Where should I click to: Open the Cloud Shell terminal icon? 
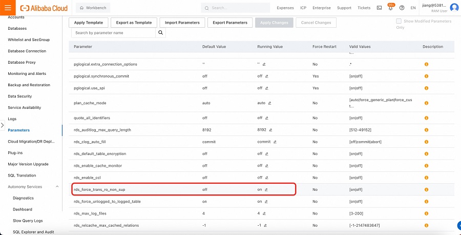coord(379,8)
